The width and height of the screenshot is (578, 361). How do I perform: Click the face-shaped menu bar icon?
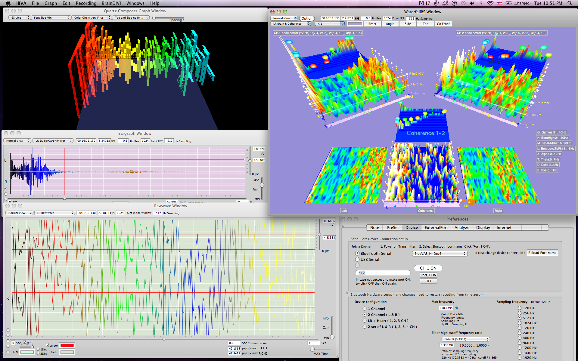436,3
